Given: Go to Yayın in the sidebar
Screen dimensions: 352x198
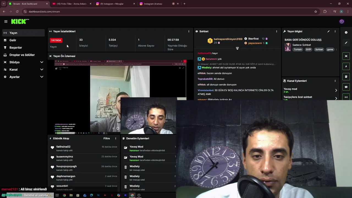Looking at the screenshot, I should tap(23, 33).
